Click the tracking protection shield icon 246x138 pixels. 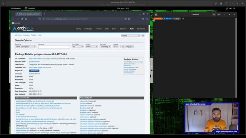[x=40, y=19]
